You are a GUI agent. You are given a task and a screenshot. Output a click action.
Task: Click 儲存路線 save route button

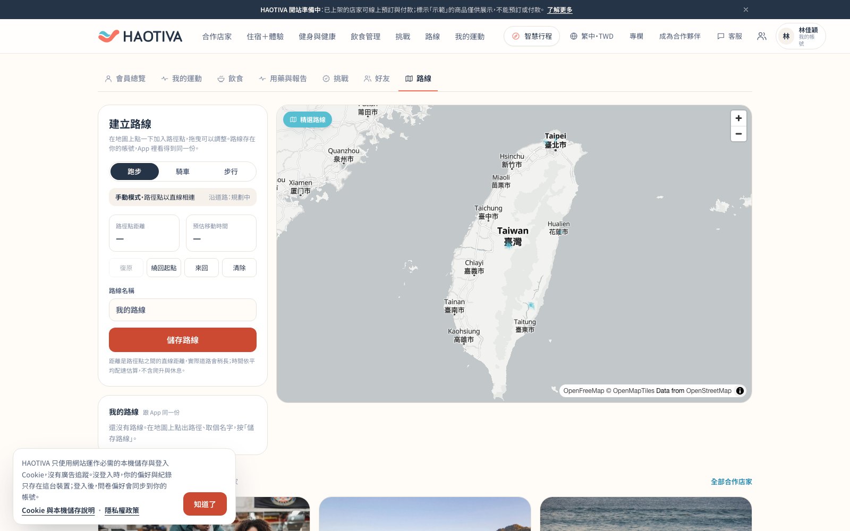point(183,340)
